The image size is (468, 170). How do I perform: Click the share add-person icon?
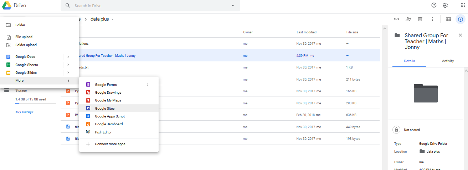408,19
